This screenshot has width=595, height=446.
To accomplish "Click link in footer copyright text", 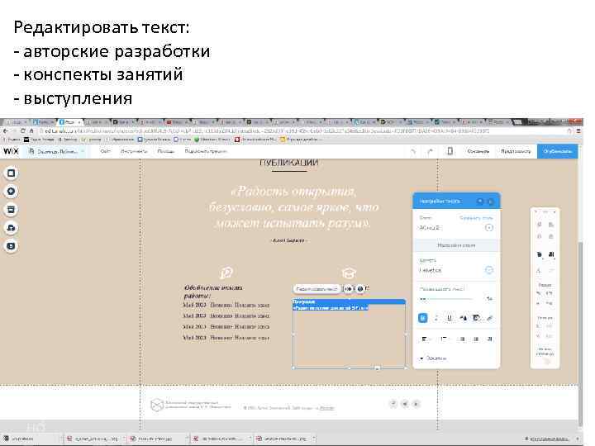I will coord(326,408).
